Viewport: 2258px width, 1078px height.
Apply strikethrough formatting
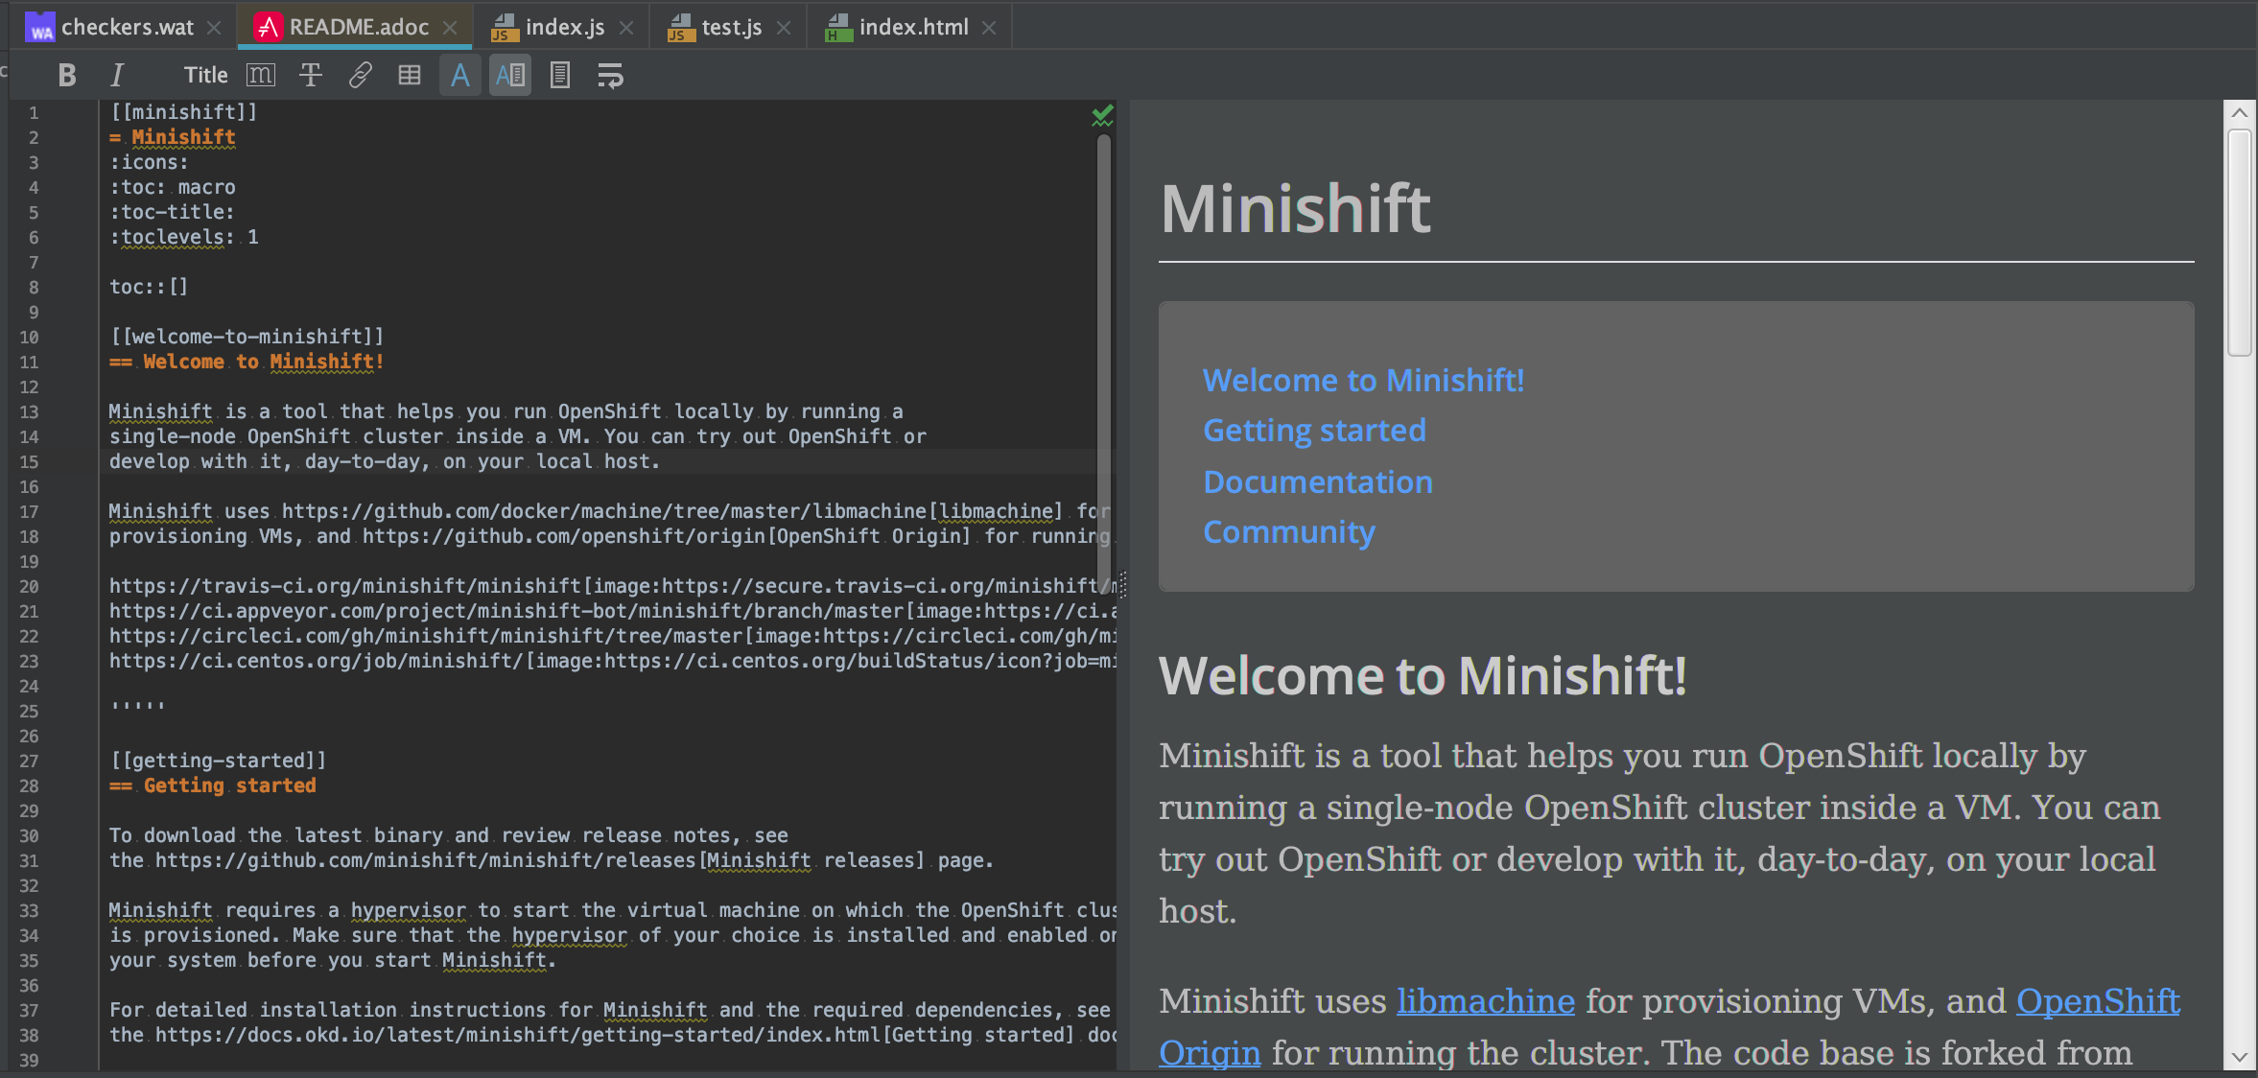pos(311,75)
